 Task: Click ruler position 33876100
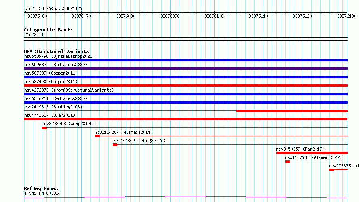[214, 16]
